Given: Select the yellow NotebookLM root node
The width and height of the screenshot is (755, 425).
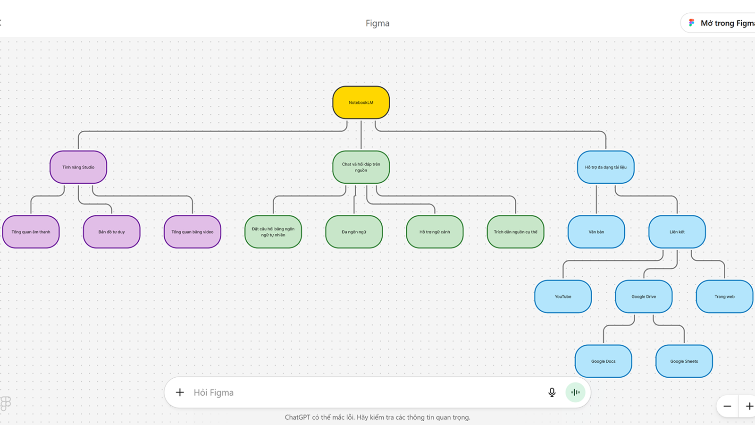Looking at the screenshot, I should (361, 102).
